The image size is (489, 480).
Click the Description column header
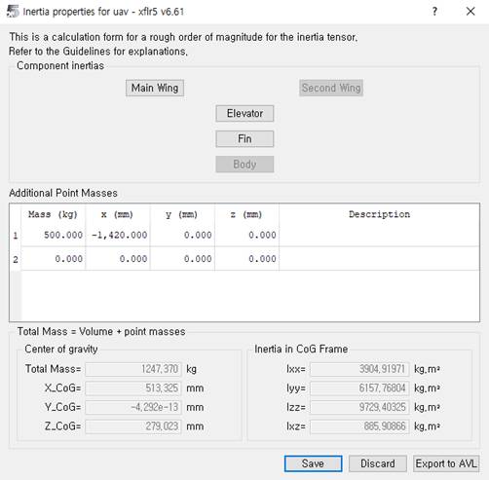(x=379, y=214)
